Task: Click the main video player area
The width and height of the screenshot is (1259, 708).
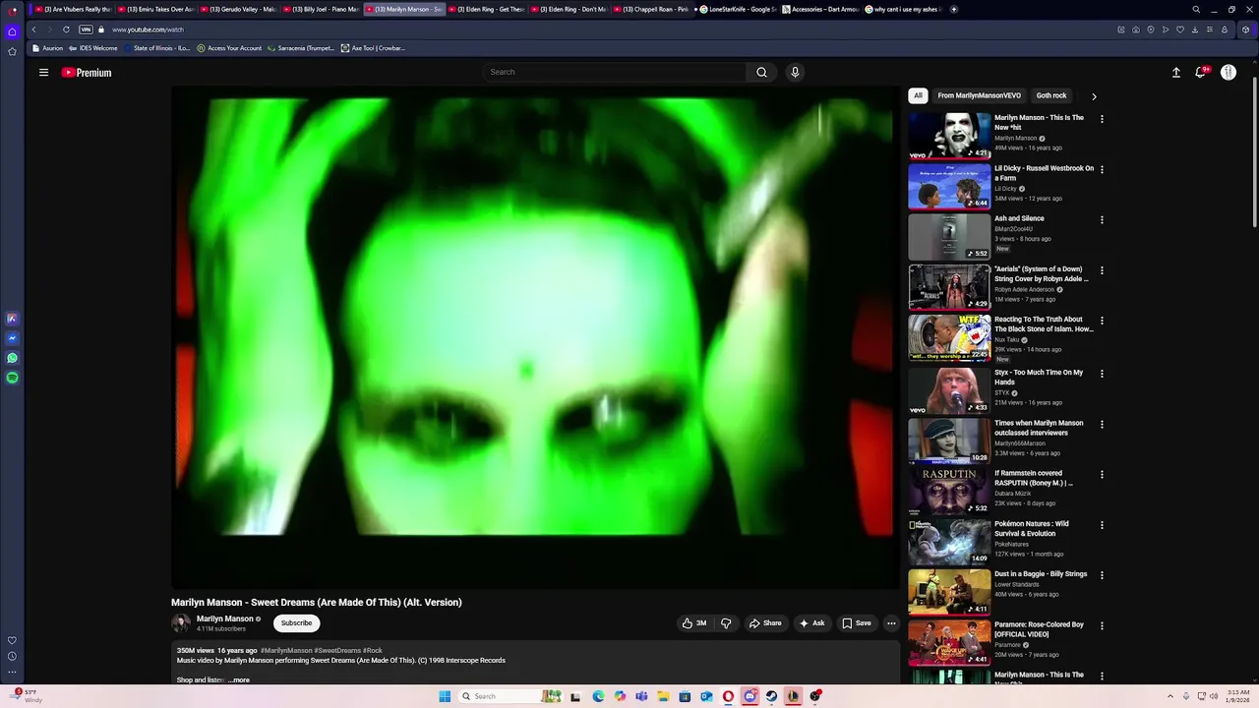Action: 535,336
